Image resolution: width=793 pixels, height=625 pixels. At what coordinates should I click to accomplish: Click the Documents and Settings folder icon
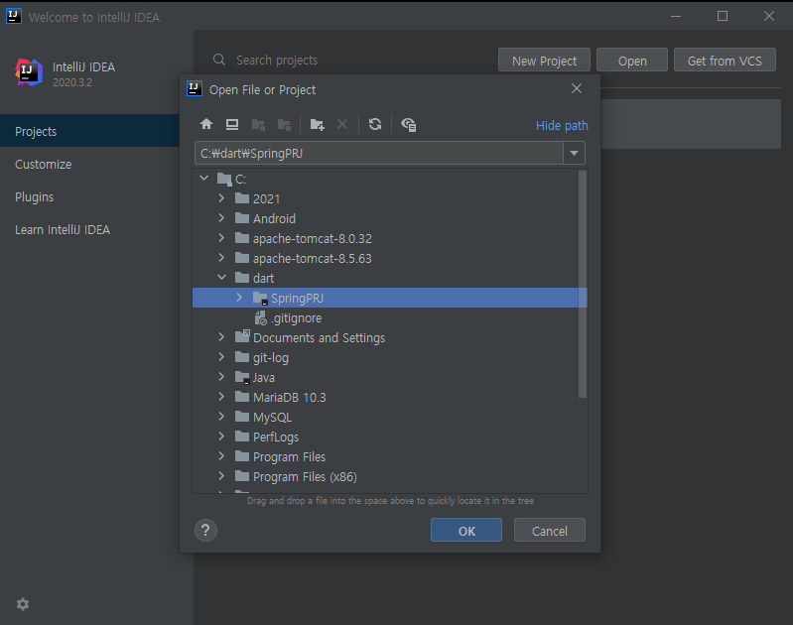click(x=242, y=336)
